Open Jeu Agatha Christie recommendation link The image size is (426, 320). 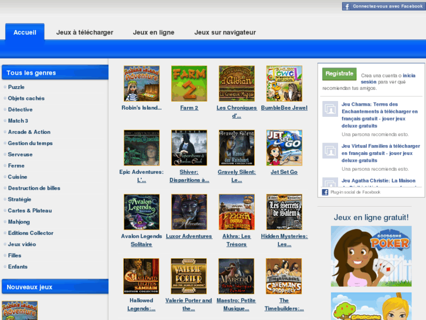click(x=379, y=181)
